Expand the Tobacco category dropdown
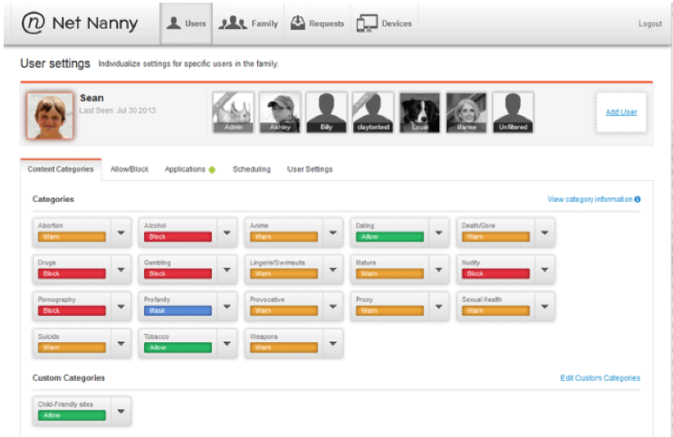 (227, 344)
